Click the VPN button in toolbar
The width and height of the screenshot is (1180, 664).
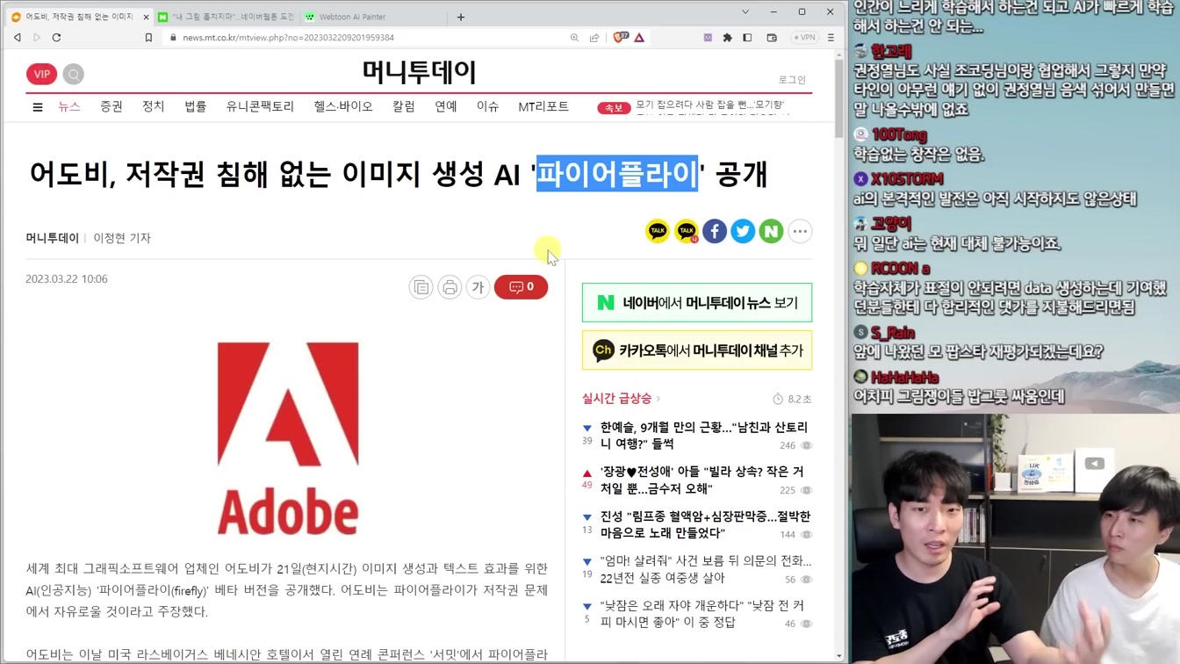[804, 38]
